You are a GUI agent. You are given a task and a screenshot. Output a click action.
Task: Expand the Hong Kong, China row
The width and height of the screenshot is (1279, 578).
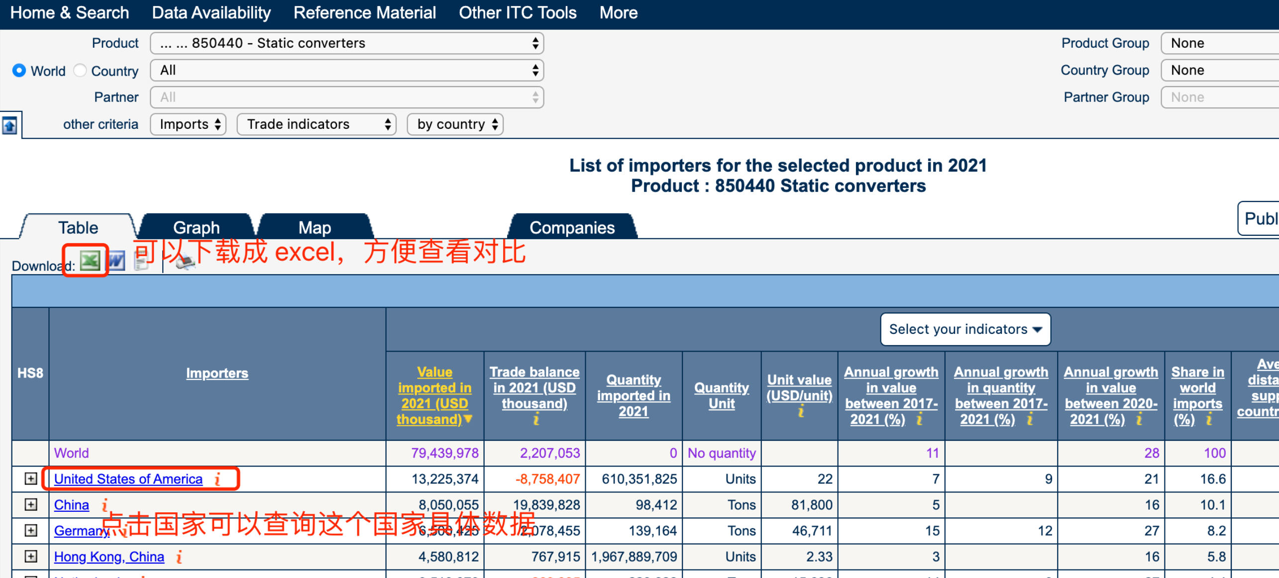point(31,556)
